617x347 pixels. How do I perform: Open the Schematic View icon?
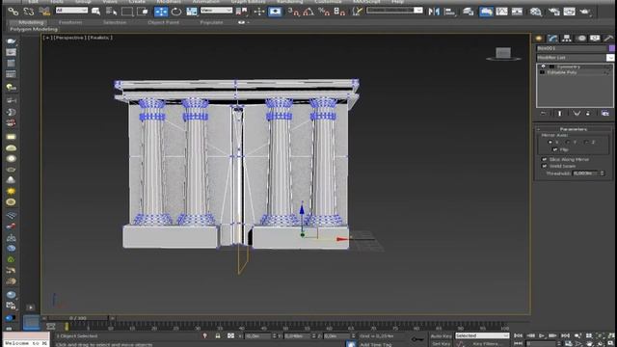517,12
